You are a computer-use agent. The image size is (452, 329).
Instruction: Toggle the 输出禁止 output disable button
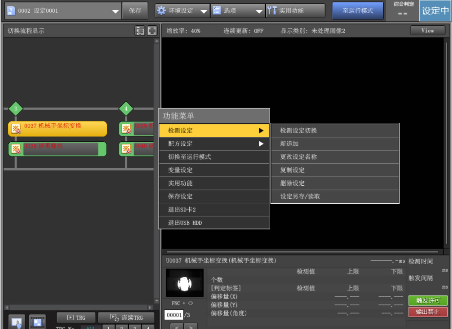coord(428,312)
